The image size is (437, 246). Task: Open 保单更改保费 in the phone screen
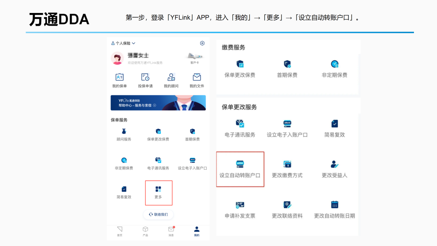click(x=158, y=135)
